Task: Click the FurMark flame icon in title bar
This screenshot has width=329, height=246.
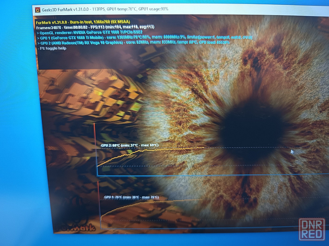Action: tap(37, 9)
